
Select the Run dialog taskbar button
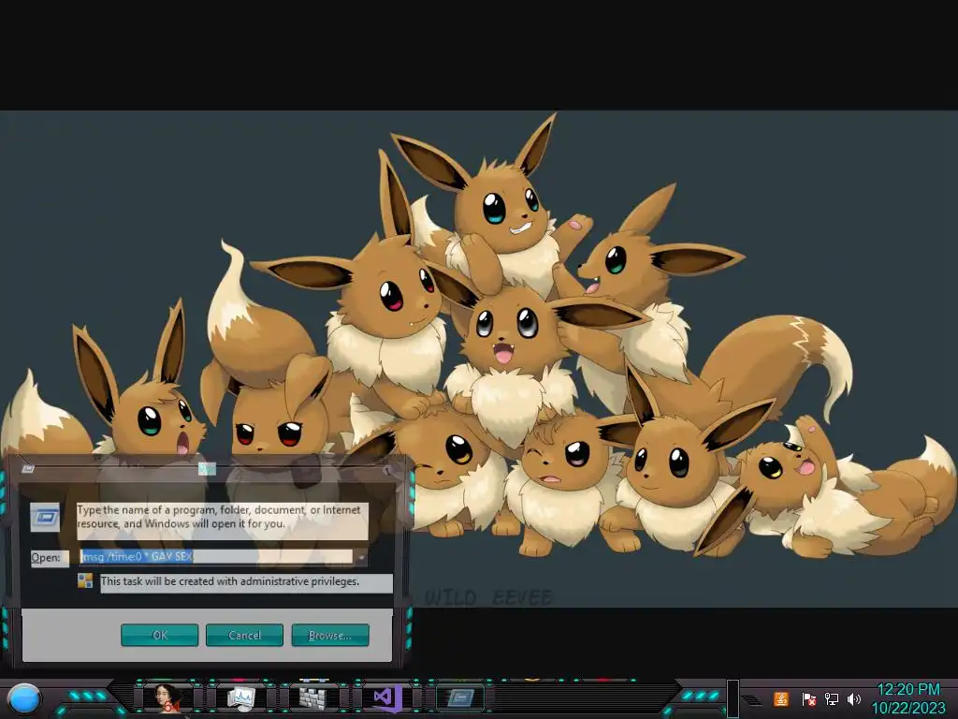point(460,698)
